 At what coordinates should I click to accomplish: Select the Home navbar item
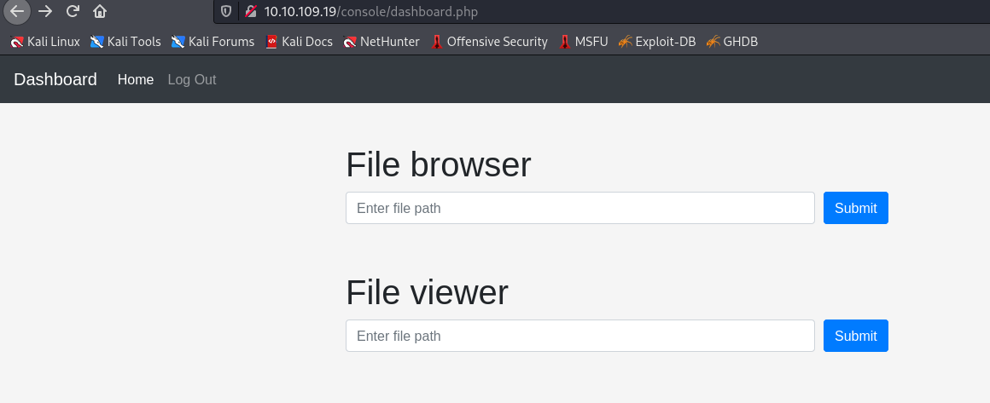tap(136, 79)
